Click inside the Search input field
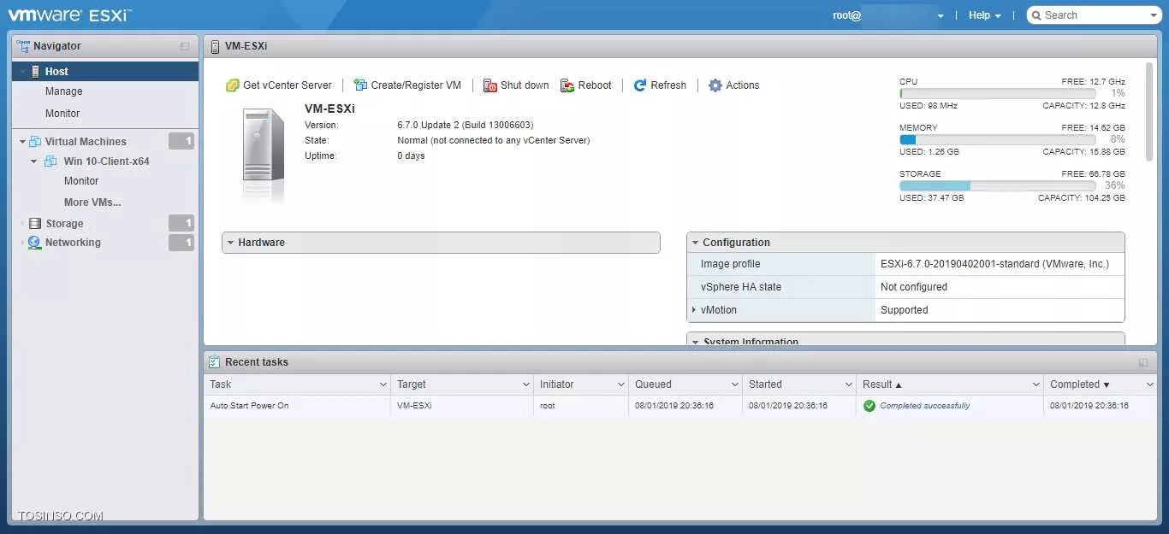1169x534 pixels. click(1094, 15)
